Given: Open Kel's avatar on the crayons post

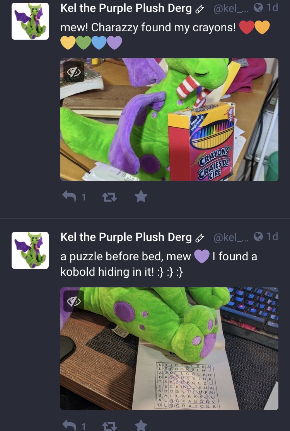Looking at the screenshot, I should [x=30, y=21].
